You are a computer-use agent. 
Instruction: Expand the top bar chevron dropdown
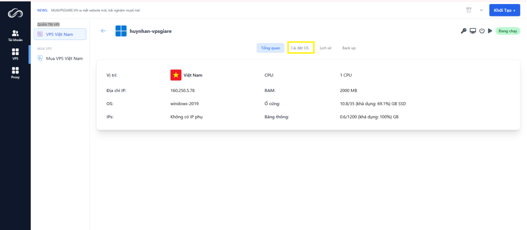[x=481, y=10]
